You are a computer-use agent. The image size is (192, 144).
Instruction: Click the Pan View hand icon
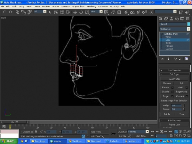point(180,136)
